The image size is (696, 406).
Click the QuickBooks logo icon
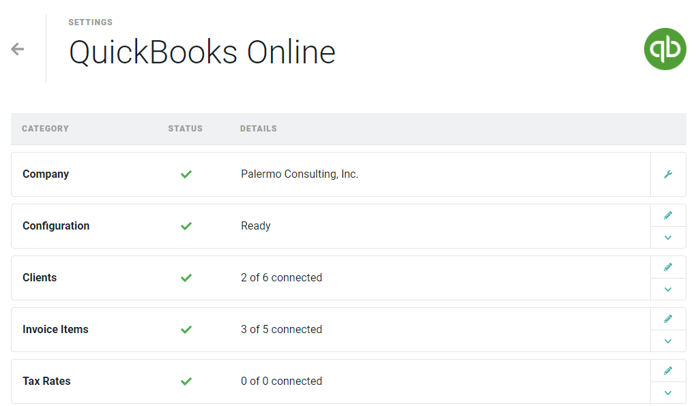pyautogui.click(x=665, y=49)
